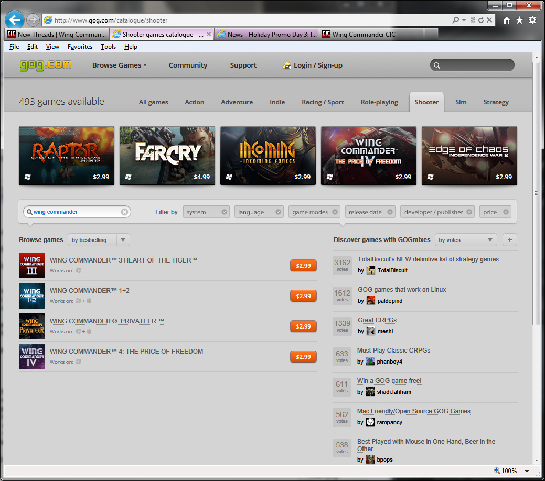Open the price filter dropdown

coord(495,212)
